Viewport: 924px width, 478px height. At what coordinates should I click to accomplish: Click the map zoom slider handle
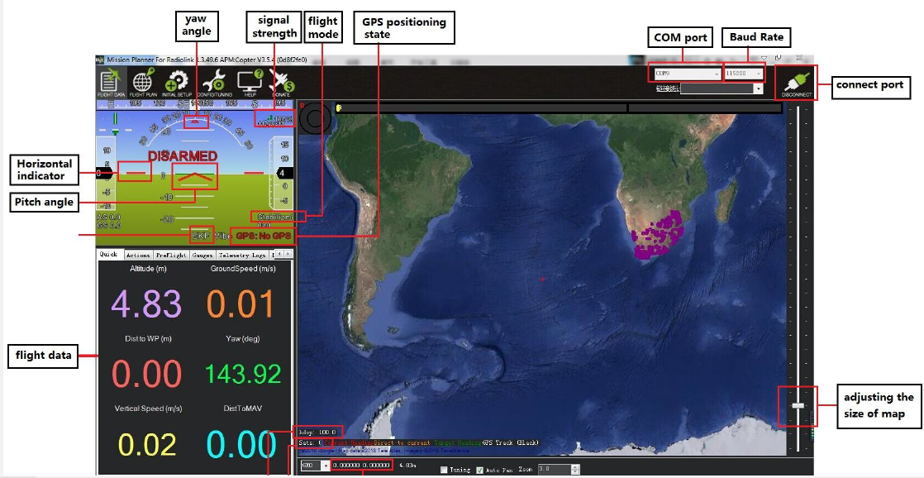tap(798, 405)
